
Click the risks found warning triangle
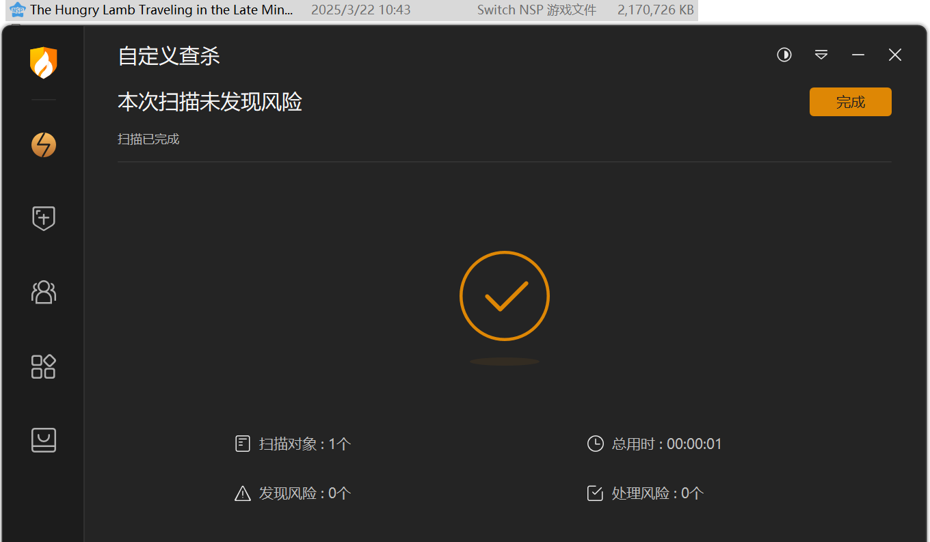(243, 493)
